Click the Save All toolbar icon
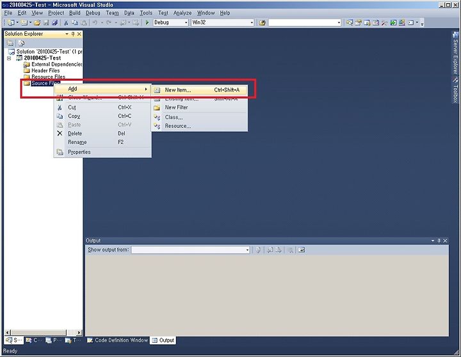This screenshot has height=357, width=461. [x=54, y=22]
